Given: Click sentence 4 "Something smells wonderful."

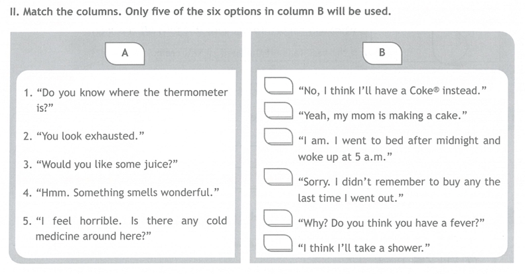Looking at the screenshot, I should pos(121,193).
